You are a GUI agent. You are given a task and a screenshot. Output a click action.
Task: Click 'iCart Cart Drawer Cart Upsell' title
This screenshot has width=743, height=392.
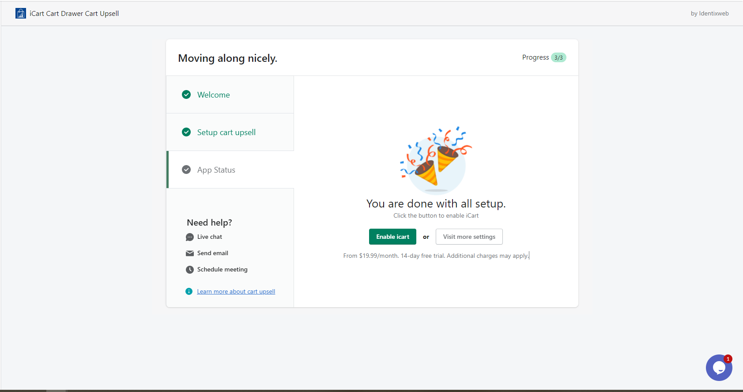[x=74, y=13]
